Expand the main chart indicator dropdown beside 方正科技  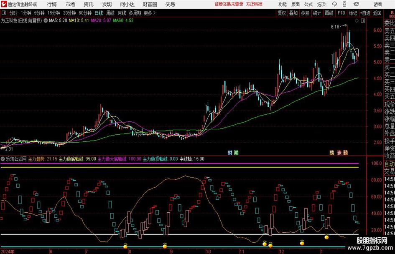click(46, 20)
